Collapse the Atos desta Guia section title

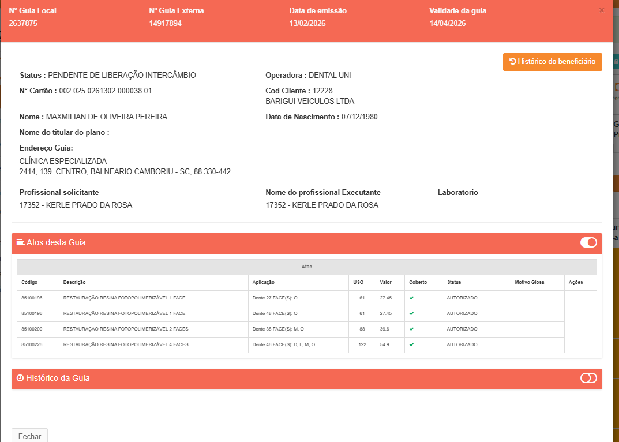(x=56, y=242)
